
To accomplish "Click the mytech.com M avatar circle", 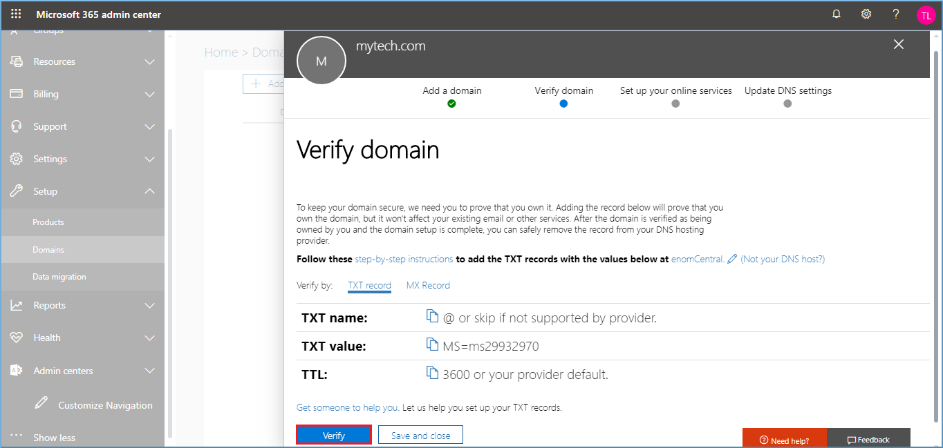I will [x=321, y=61].
